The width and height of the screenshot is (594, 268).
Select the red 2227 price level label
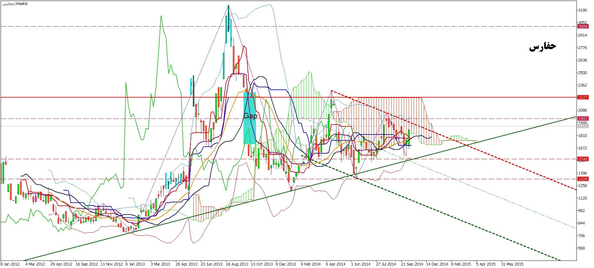pyautogui.click(x=583, y=98)
